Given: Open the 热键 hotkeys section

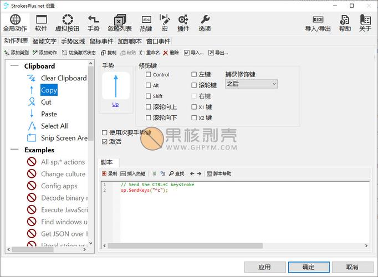Looking at the screenshot, I should [x=146, y=23].
